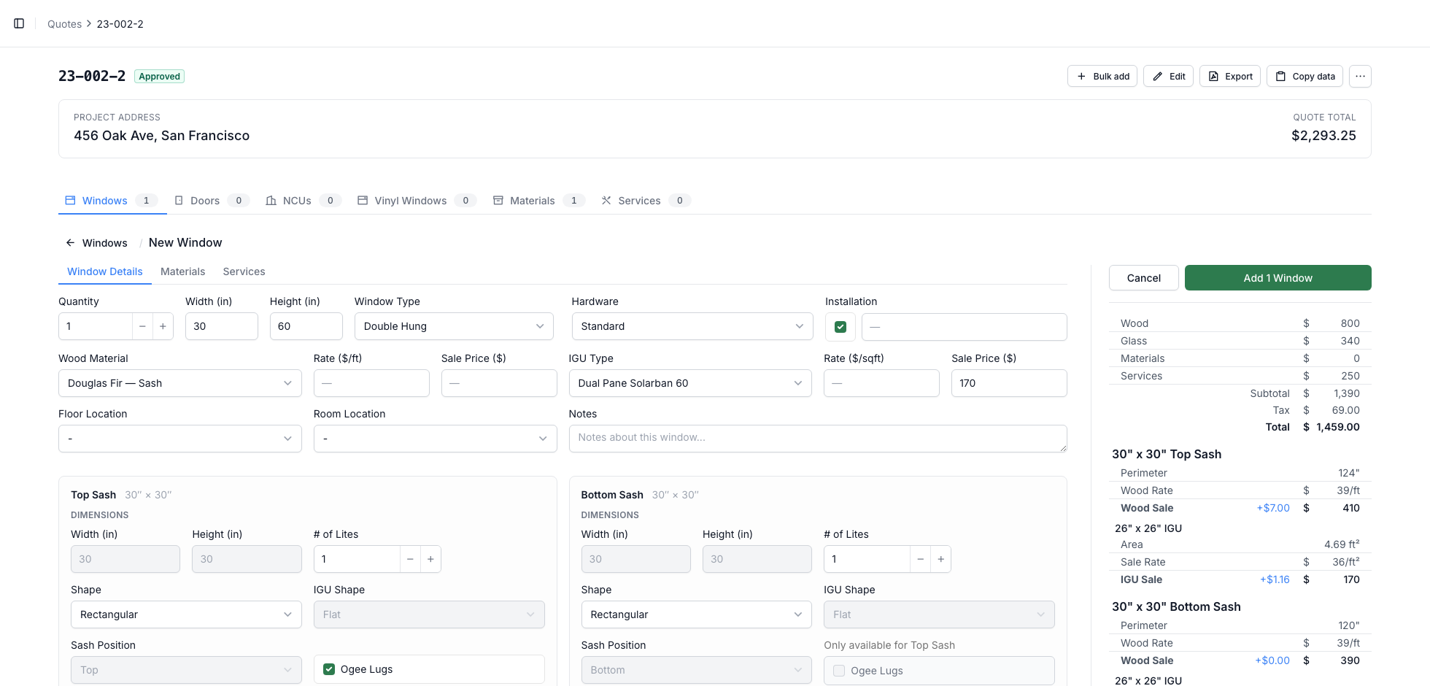Viewport: 1430px width, 686px height.
Task: Toggle the Installation checkbox
Action: click(x=840, y=327)
